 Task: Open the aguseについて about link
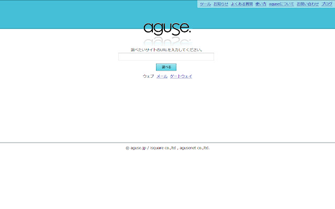point(282,4)
